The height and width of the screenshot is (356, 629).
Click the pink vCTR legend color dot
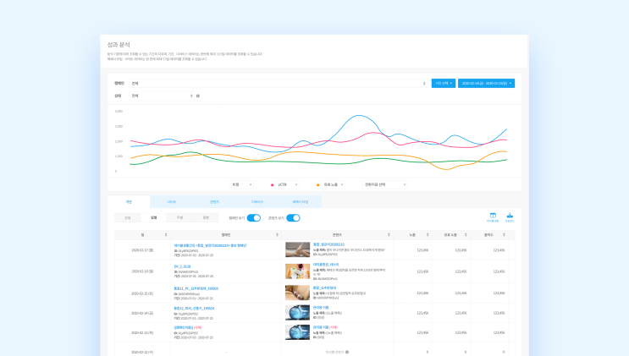pyautogui.click(x=272, y=185)
